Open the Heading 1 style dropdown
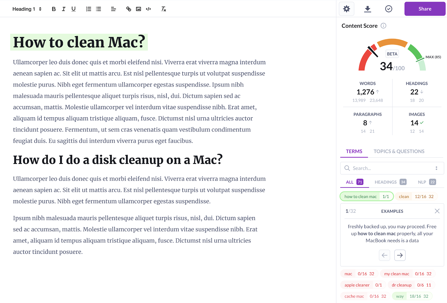 [27, 9]
